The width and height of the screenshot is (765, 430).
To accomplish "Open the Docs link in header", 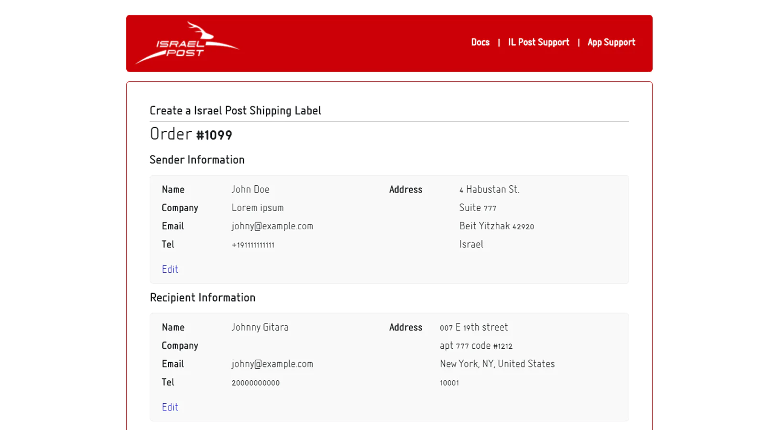I will tap(480, 43).
